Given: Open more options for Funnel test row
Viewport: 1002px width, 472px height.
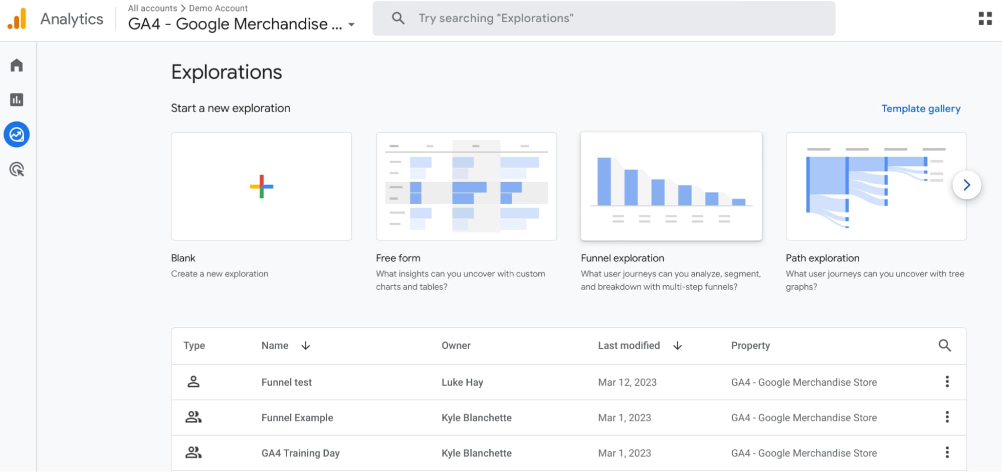Looking at the screenshot, I should point(947,382).
